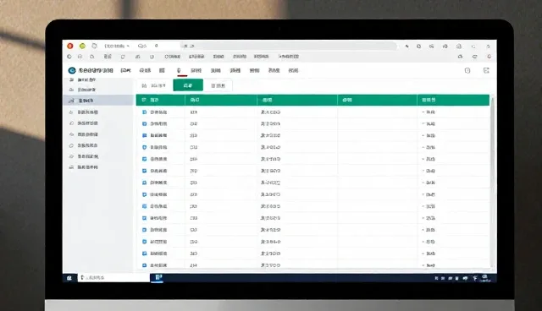
Task: Open the white tab beside the green tab
Action: pos(218,85)
